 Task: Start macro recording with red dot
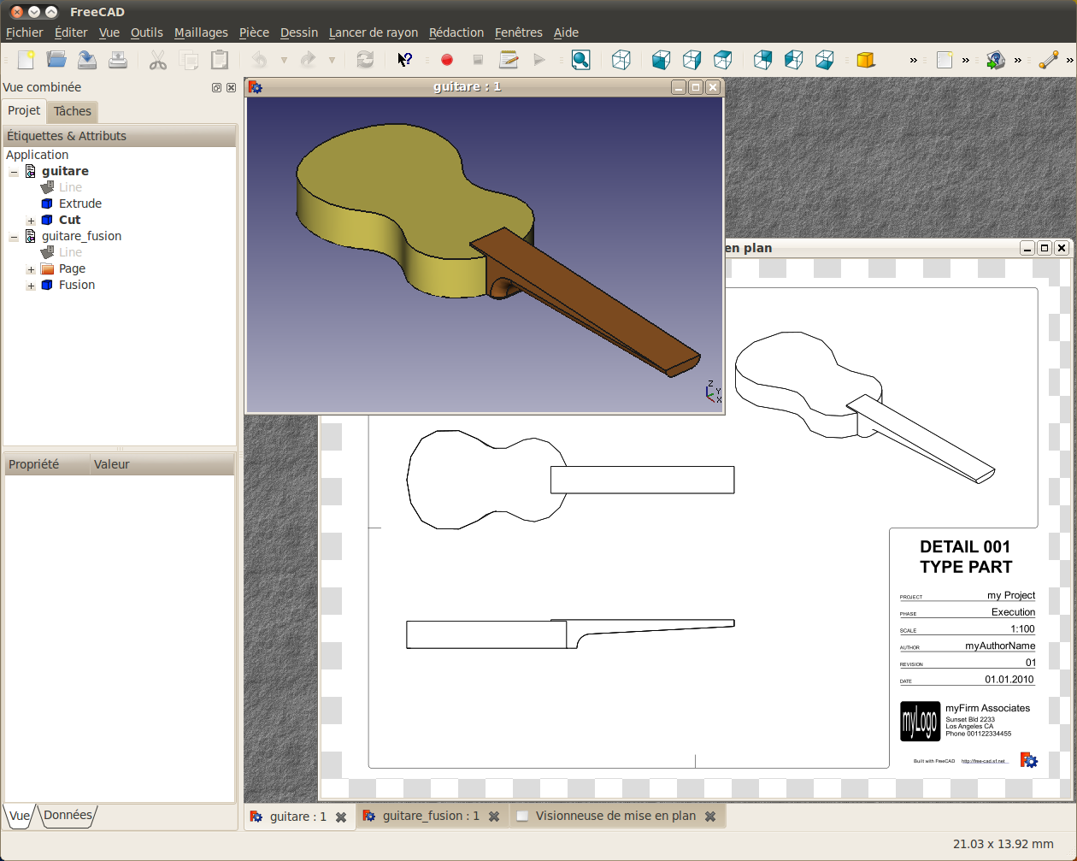pos(446,60)
